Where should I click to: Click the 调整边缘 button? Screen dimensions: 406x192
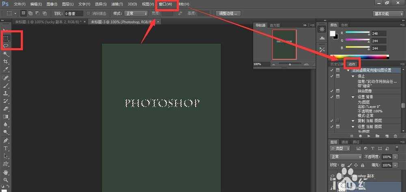[229, 13]
